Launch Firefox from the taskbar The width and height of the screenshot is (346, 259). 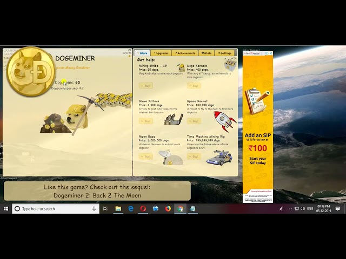tap(168, 209)
